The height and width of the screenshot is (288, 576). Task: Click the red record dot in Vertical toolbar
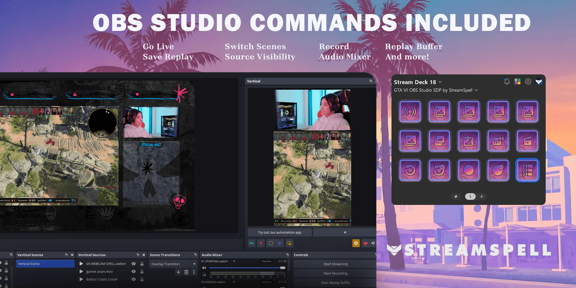click(x=261, y=243)
